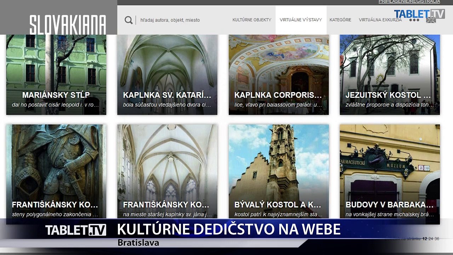Open the Virtuálna exkurzia menu item
This screenshot has width=453, height=255.
pos(380,20)
